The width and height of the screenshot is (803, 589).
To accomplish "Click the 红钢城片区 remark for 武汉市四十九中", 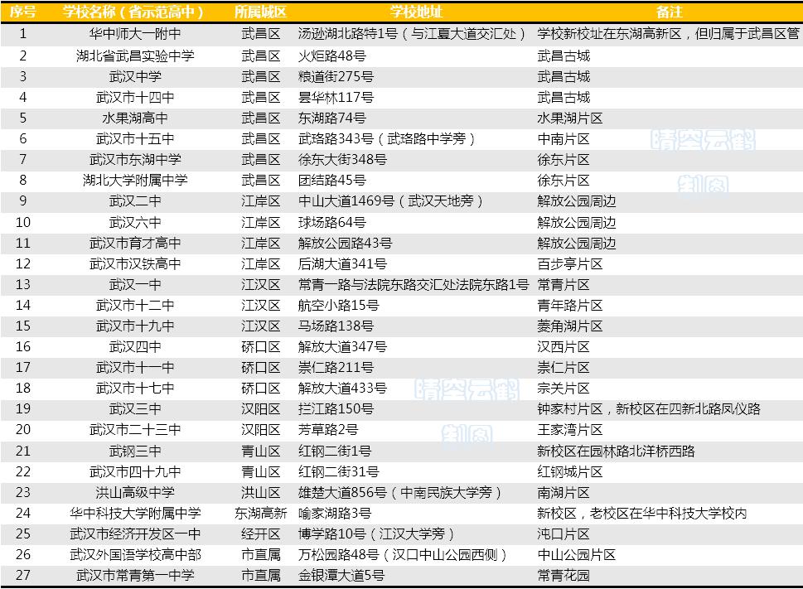I will (x=569, y=471).
